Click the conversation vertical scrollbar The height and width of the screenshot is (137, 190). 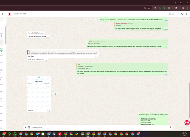click(x=189, y=100)
